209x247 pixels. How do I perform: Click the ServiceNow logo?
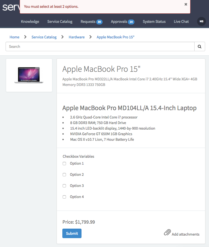(10, 7)
